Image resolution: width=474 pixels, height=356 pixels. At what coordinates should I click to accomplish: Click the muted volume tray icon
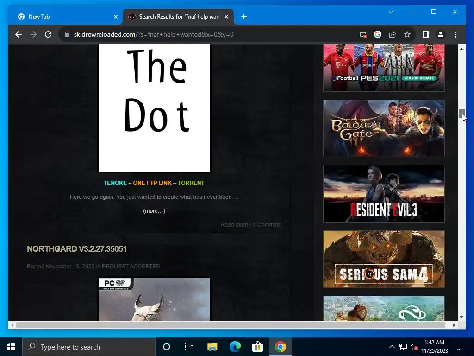[x=414, y=347]
